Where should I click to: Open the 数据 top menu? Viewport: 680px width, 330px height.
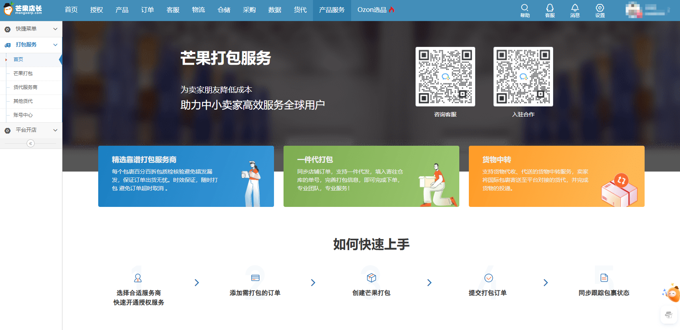(x=275, y=10)
